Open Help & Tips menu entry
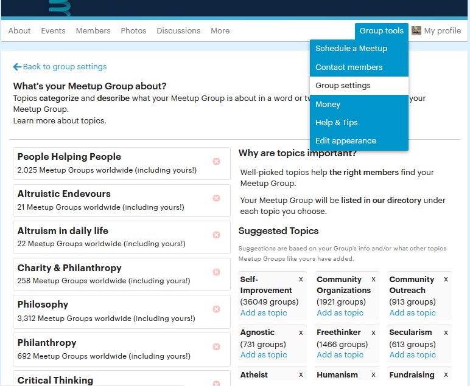The height and width of the screenshot is (386, 470). pos(359,123)
